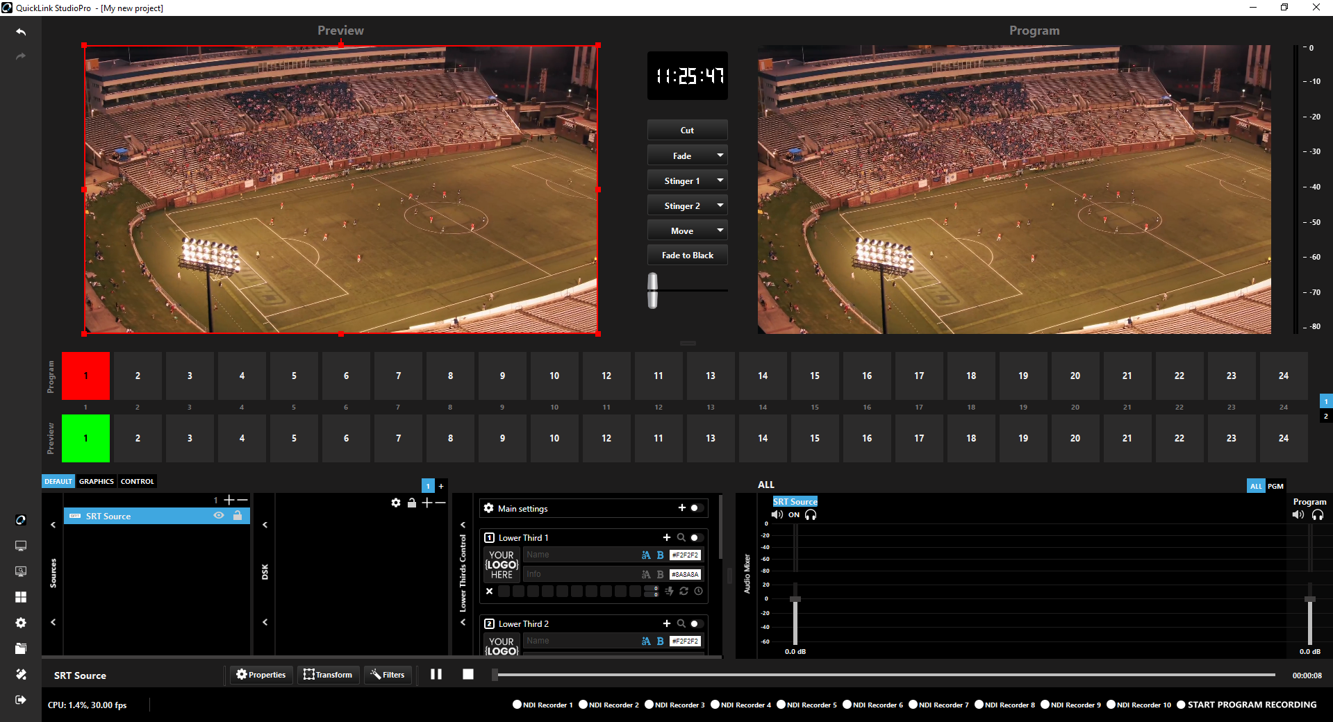The width and height of the screenshot is (1333, 722).
Task: Click the undo arrow icon
Action: pos(21,32)
